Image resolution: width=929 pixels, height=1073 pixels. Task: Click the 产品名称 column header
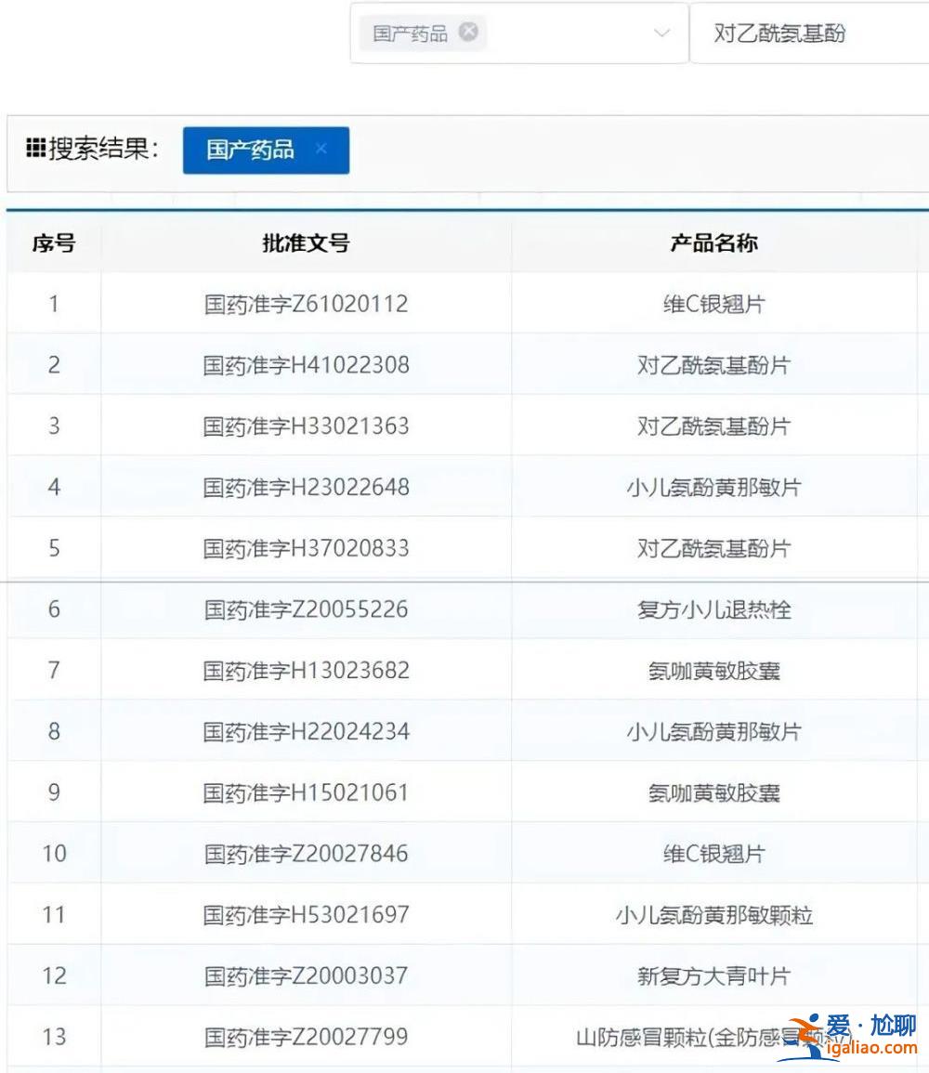713,243
